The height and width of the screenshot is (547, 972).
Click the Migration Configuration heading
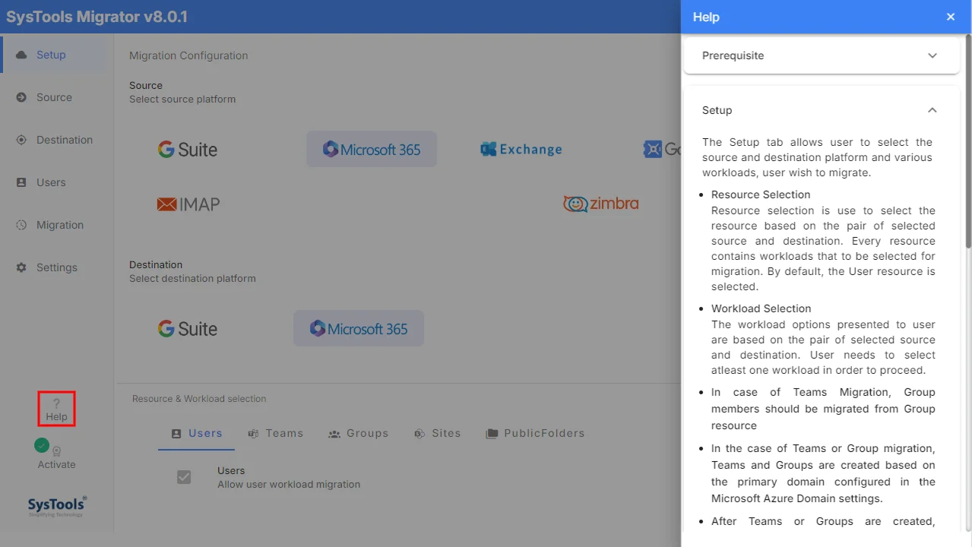[x=188, y=55]
